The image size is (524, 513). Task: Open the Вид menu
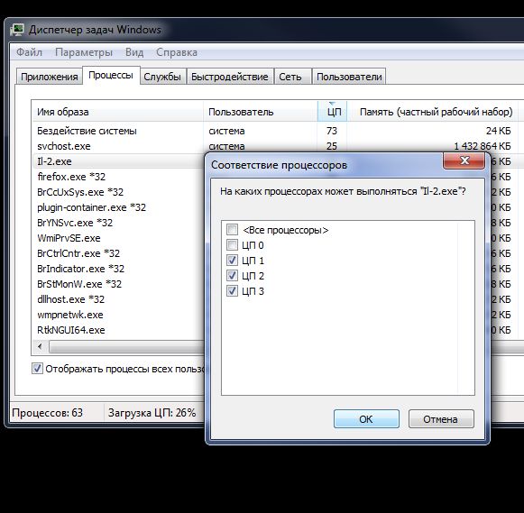(134, 52)
